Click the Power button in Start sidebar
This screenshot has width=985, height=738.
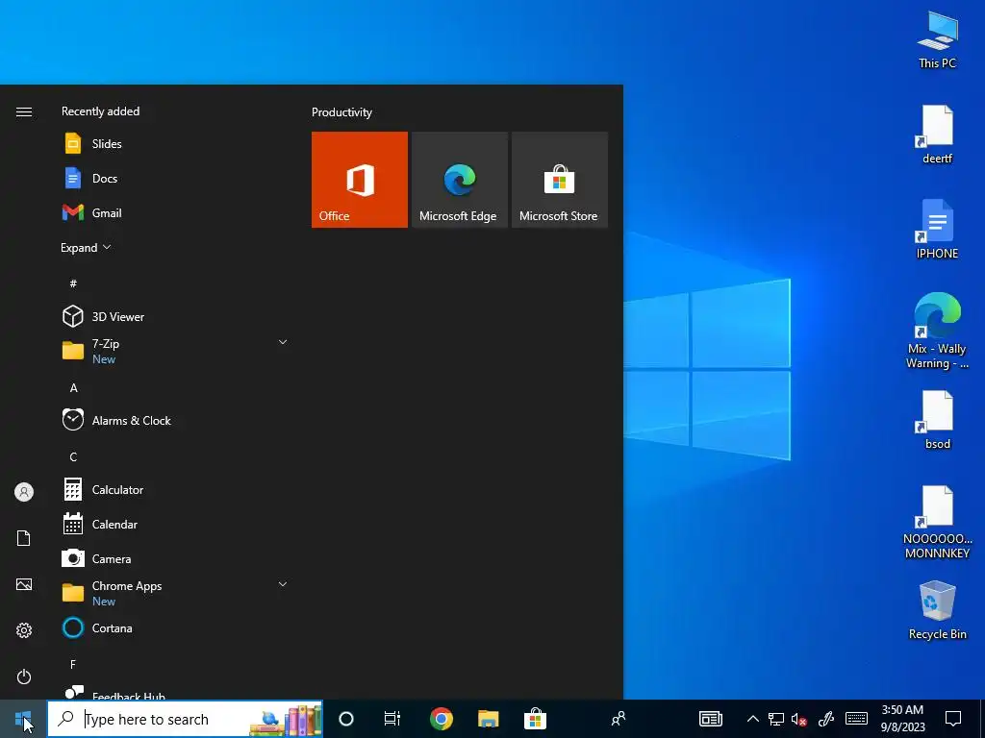tap(24, 676)
